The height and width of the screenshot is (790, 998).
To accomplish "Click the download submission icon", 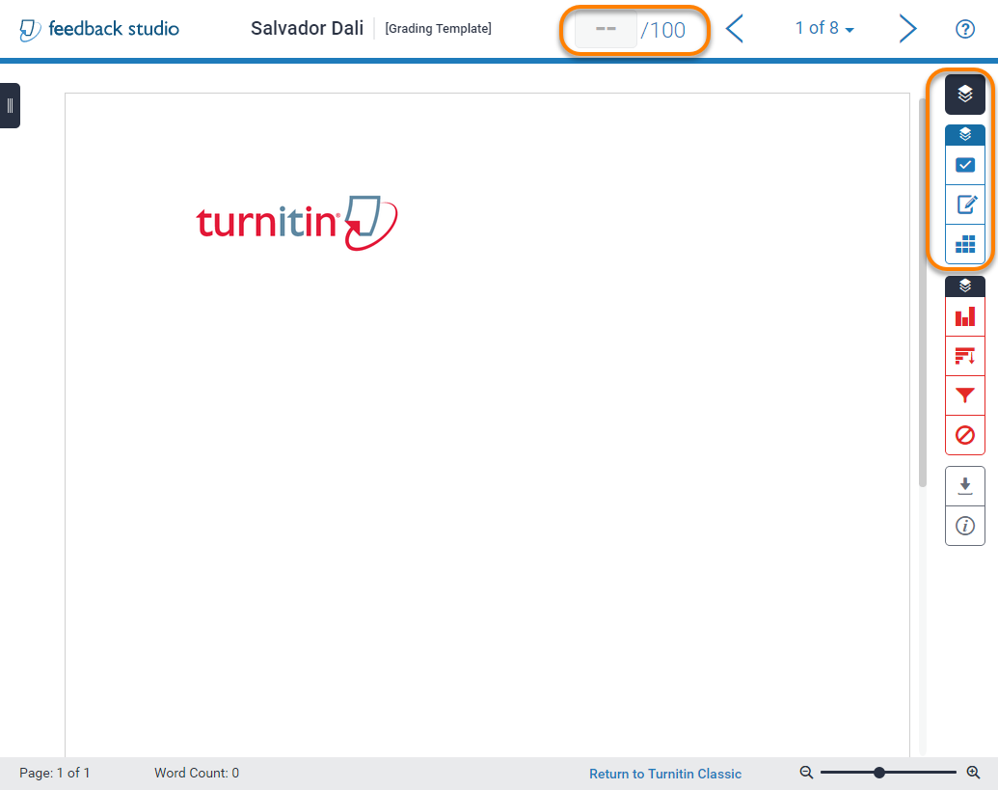I will [965, 486].
